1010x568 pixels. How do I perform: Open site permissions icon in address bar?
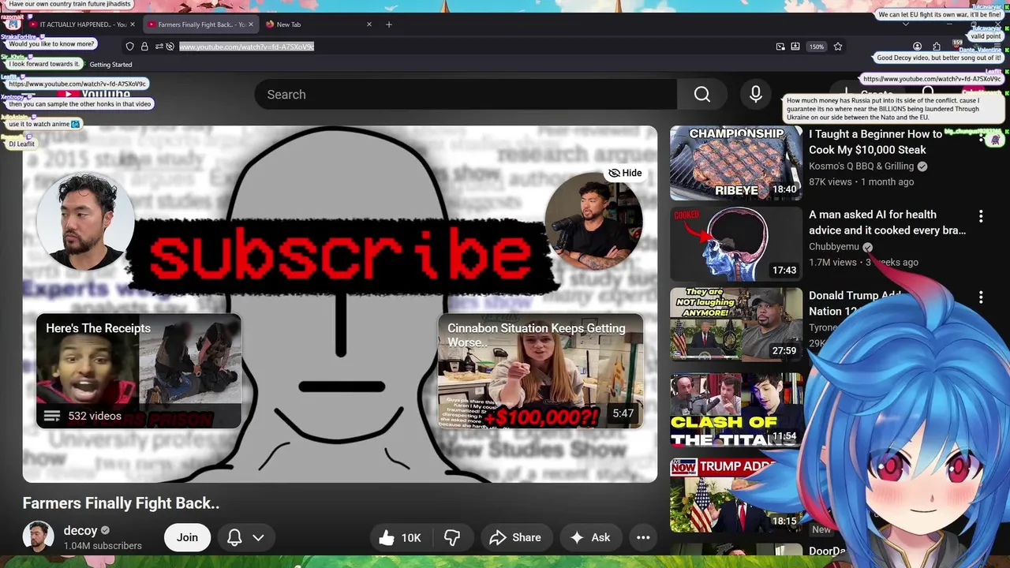click(159, 47)
